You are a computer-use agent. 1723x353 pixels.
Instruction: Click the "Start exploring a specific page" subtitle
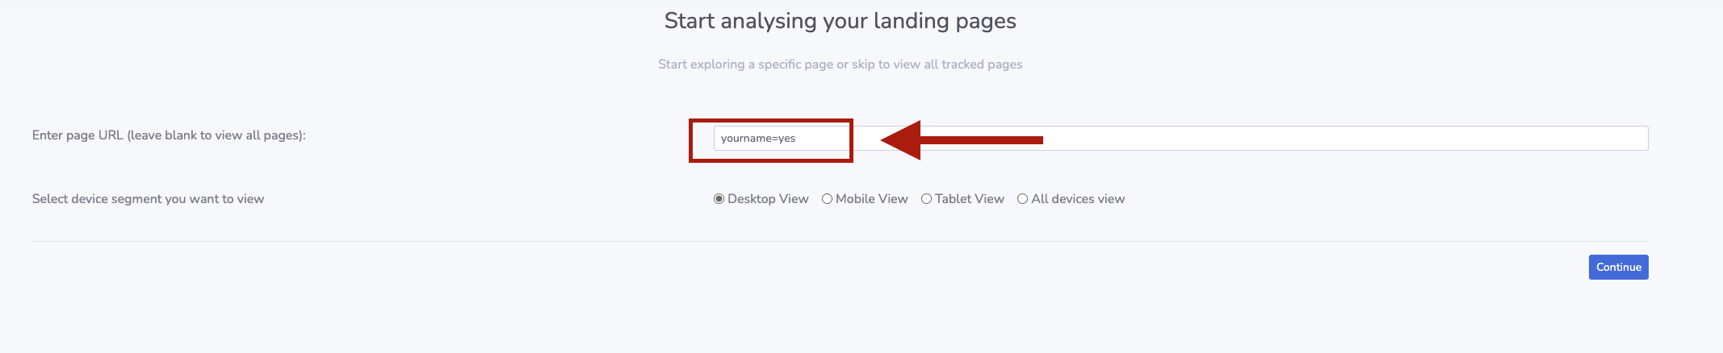pyautogui.click(x=840, y=64)
